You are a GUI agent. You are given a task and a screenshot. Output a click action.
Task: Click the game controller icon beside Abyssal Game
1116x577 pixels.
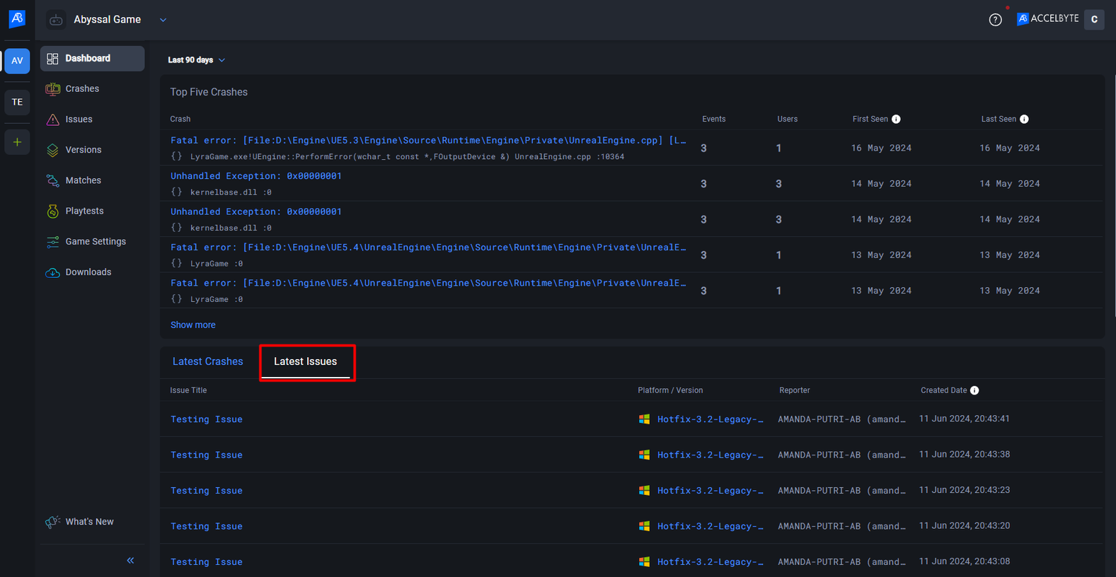56,20
